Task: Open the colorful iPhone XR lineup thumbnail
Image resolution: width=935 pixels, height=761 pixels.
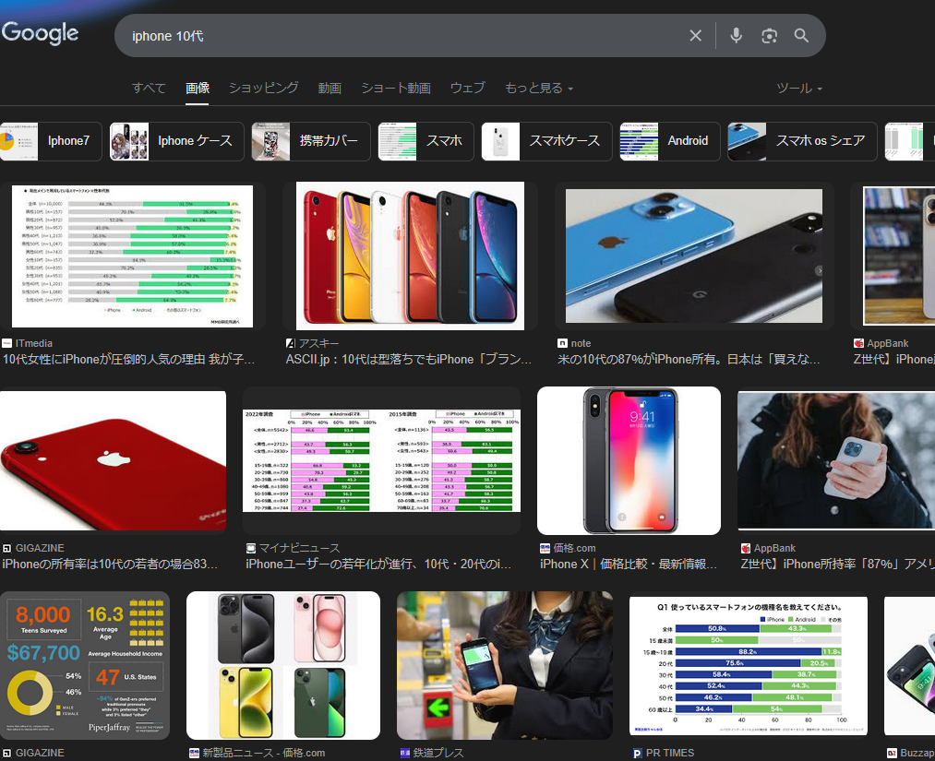Action: pos(410,256)
